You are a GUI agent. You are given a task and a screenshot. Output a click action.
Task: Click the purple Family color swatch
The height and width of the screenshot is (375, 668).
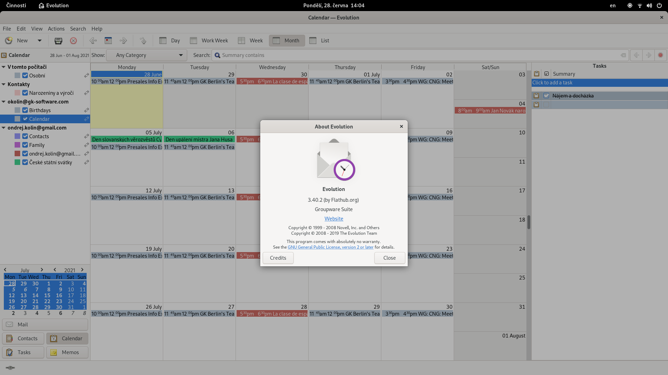pyautogui.click(x=17, y=145)
